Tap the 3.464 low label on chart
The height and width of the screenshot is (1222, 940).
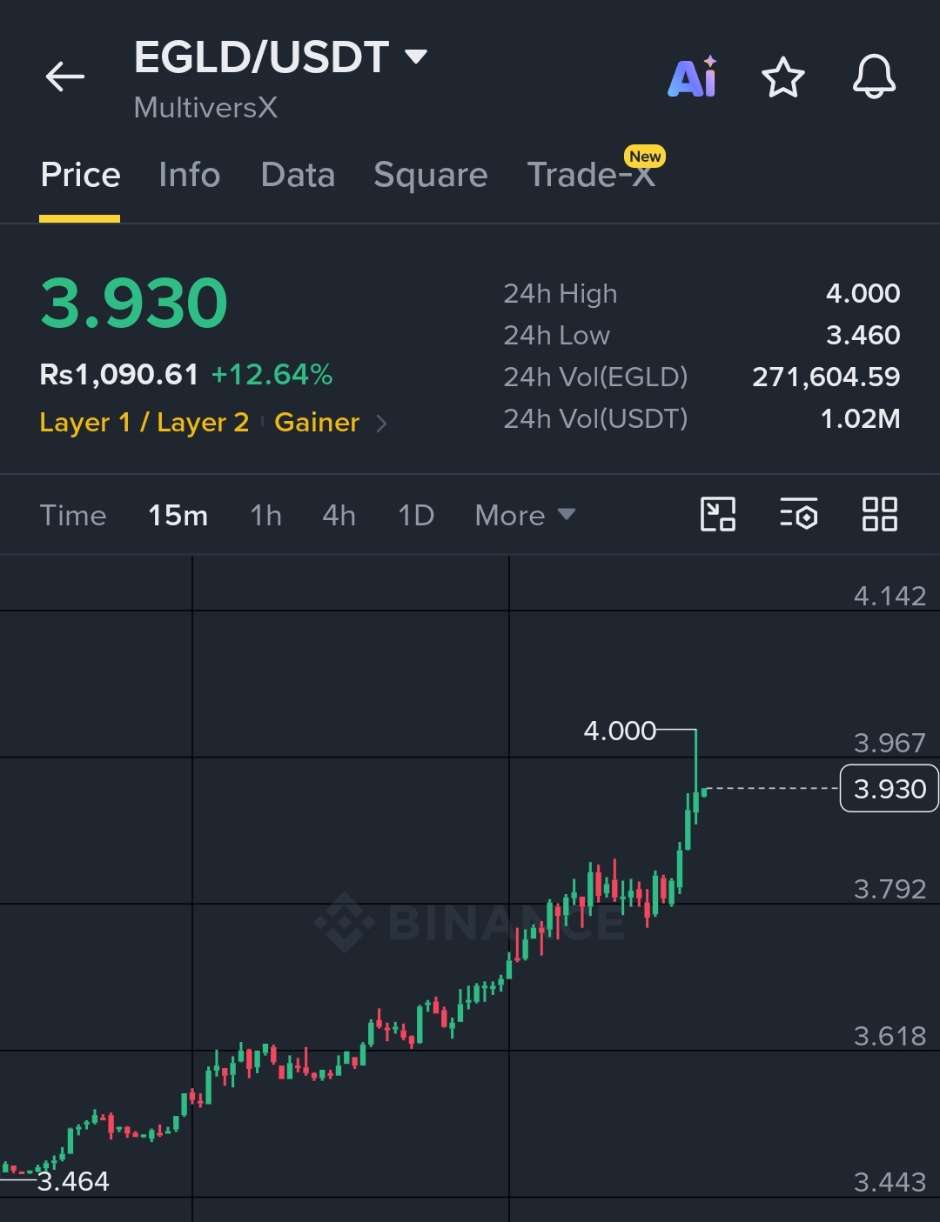pos(73,1181)
